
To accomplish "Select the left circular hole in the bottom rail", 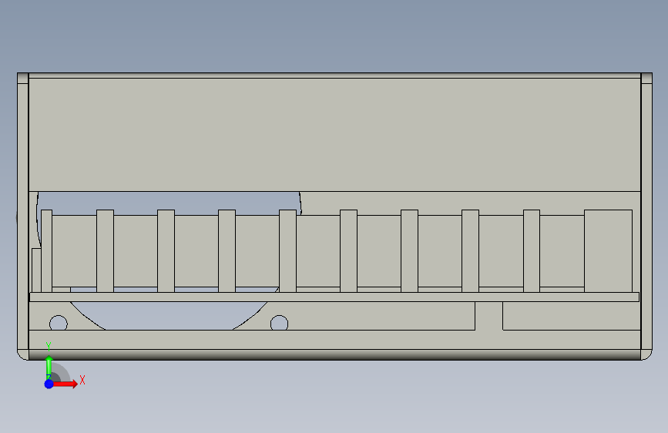I will tap(59, 323).
